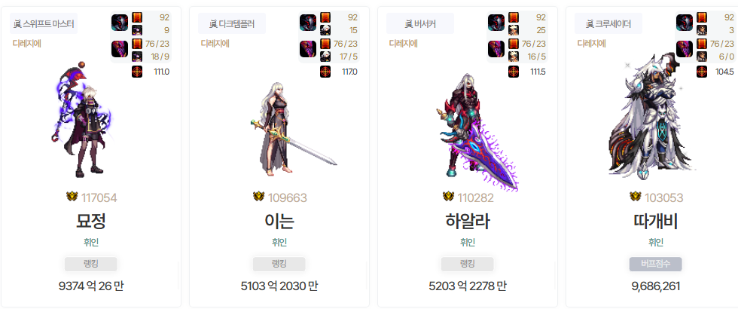Open 묘정 character sprite thumbnail
This screenshot has width=738, height=309.
[x=82, y=119]
